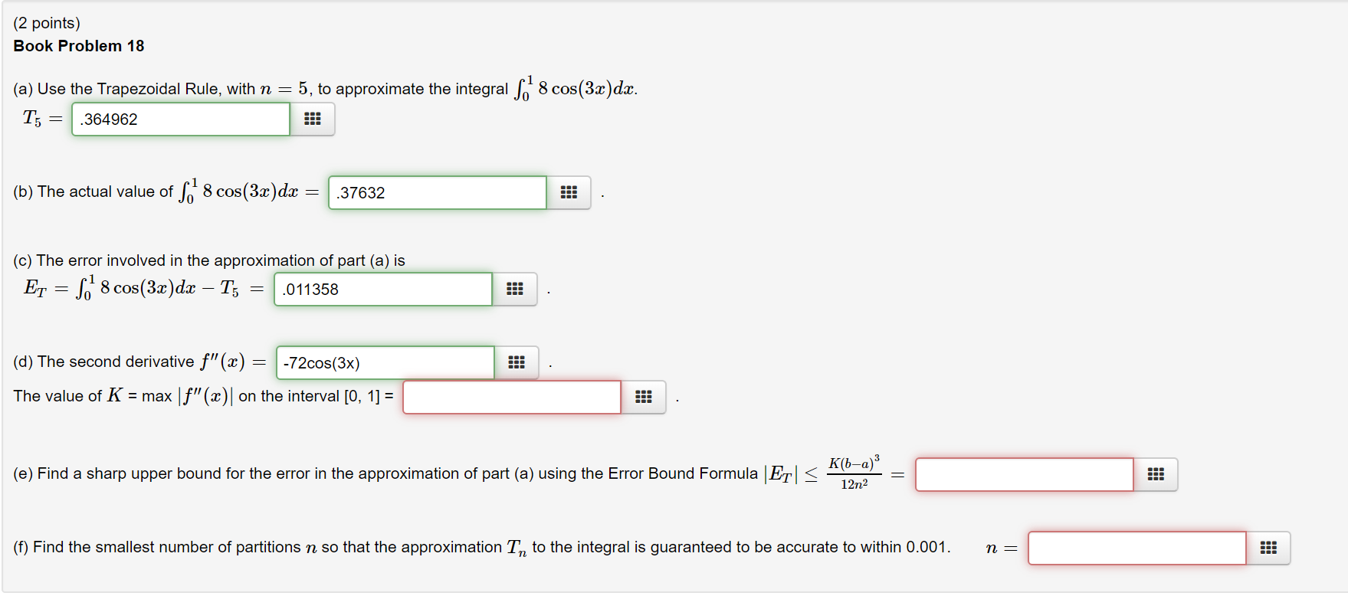The height and width of the screenshot is (596, 1348).
Task: Open the equation editor beside the .37632 field
Action: click(x=569, y=192)
